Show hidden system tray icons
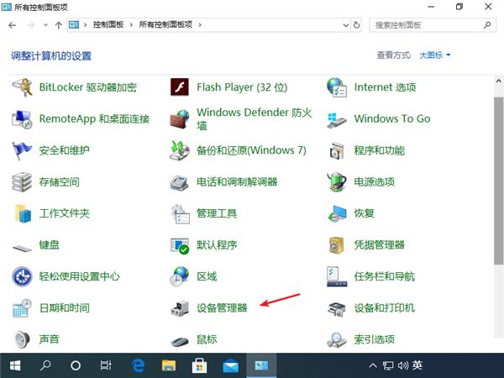This screenshot has height=378, width=504. pyautogui.click(x=373, y=365)
